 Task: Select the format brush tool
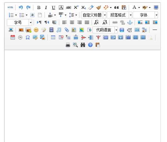98,7
